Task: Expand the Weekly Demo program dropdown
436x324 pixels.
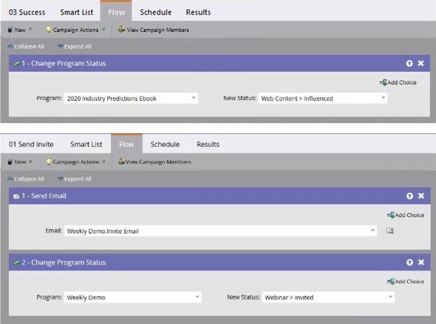Action: click(197, 297)
